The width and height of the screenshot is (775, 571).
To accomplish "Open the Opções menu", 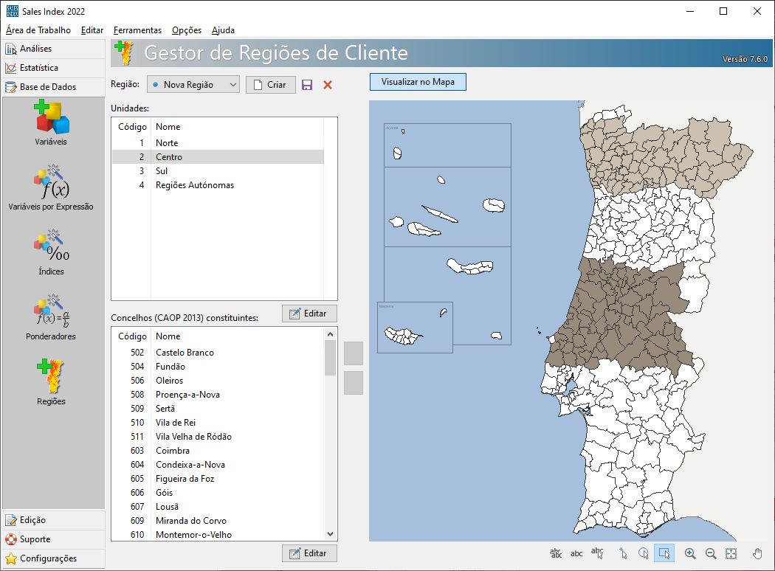I will pos(187,30).
